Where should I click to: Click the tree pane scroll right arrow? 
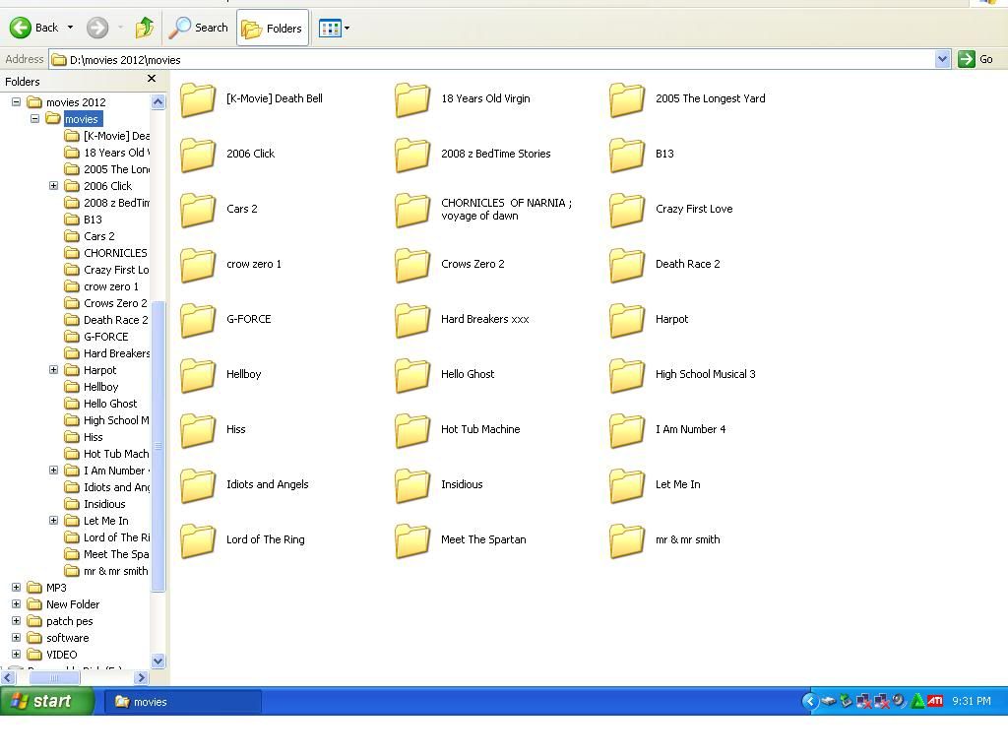142,677
